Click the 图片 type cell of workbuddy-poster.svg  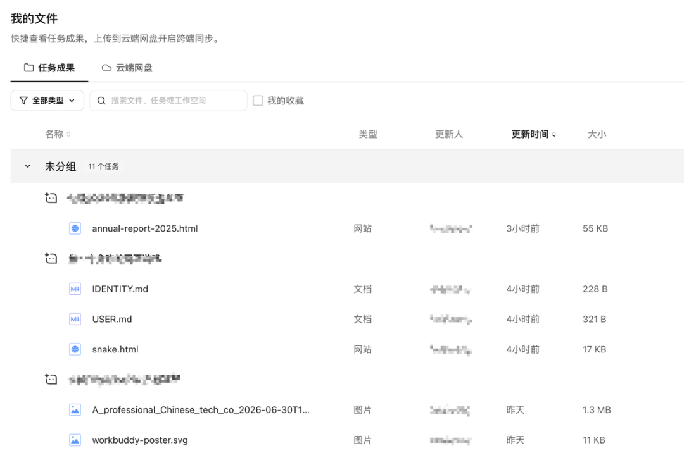coord(362,440)
